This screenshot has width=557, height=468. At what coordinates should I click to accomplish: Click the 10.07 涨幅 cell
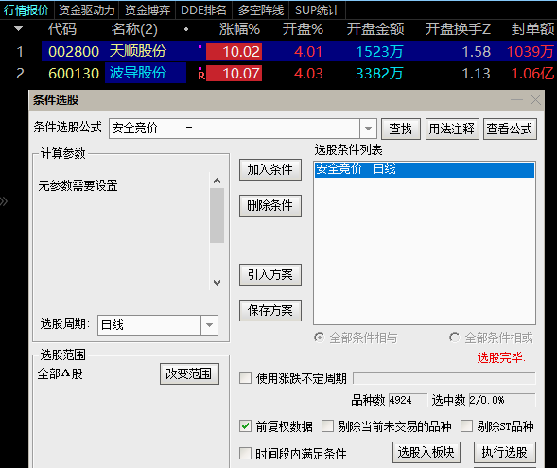[x=235, y=74]
